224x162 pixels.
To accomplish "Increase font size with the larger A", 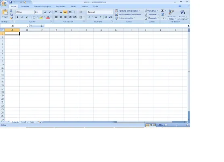I will pyautogui.click(x=45, y=12).
